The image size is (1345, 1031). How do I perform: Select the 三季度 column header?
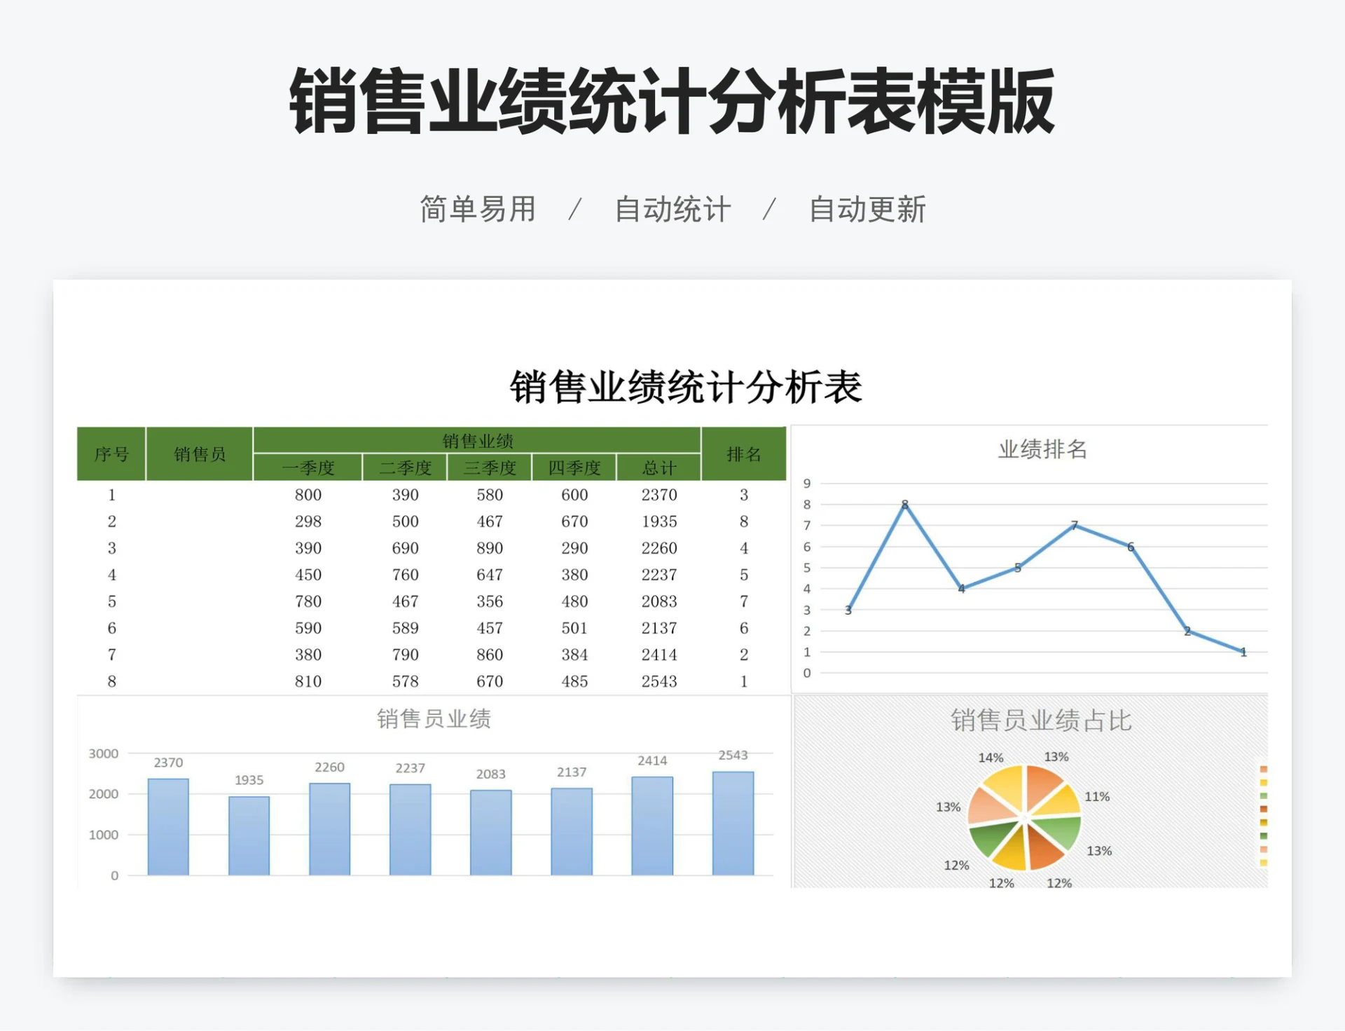click(490, 468)
